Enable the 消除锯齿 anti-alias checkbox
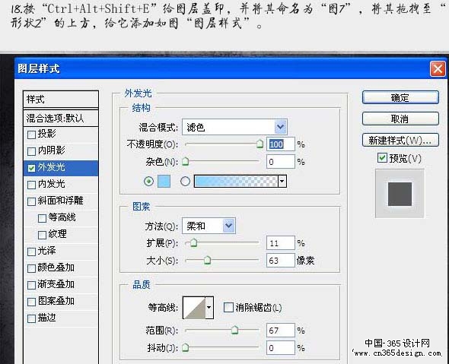 tap(228, 308)
